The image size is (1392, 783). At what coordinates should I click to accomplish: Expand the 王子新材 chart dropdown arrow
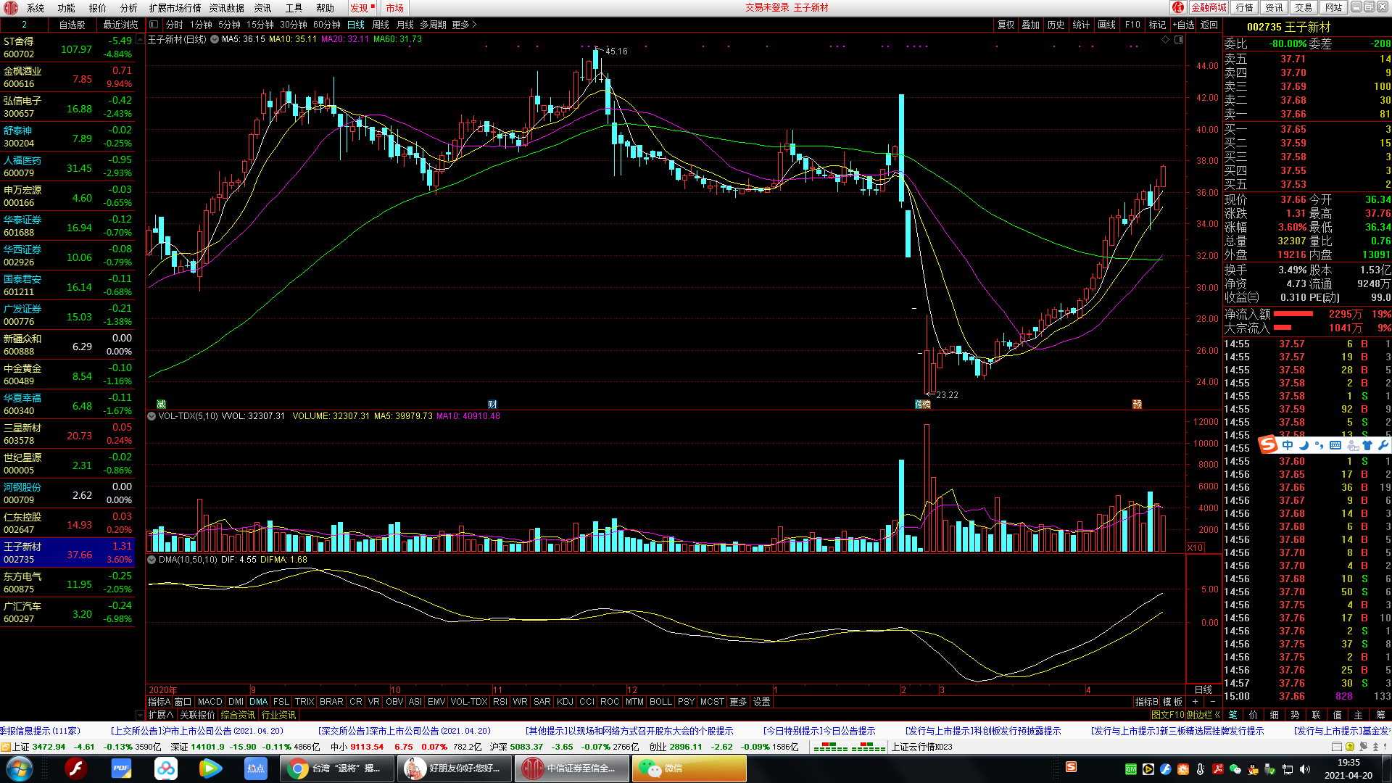[x=215, y=40]
